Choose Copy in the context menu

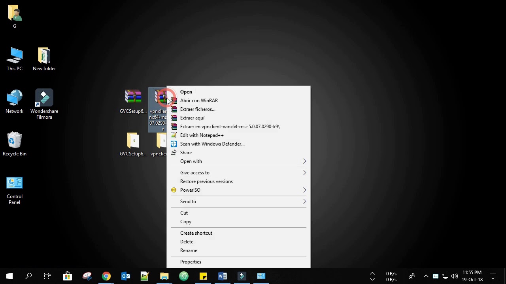coord(238,222)
